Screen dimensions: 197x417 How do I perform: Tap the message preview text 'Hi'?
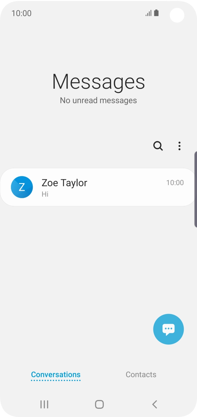point(45,194)
